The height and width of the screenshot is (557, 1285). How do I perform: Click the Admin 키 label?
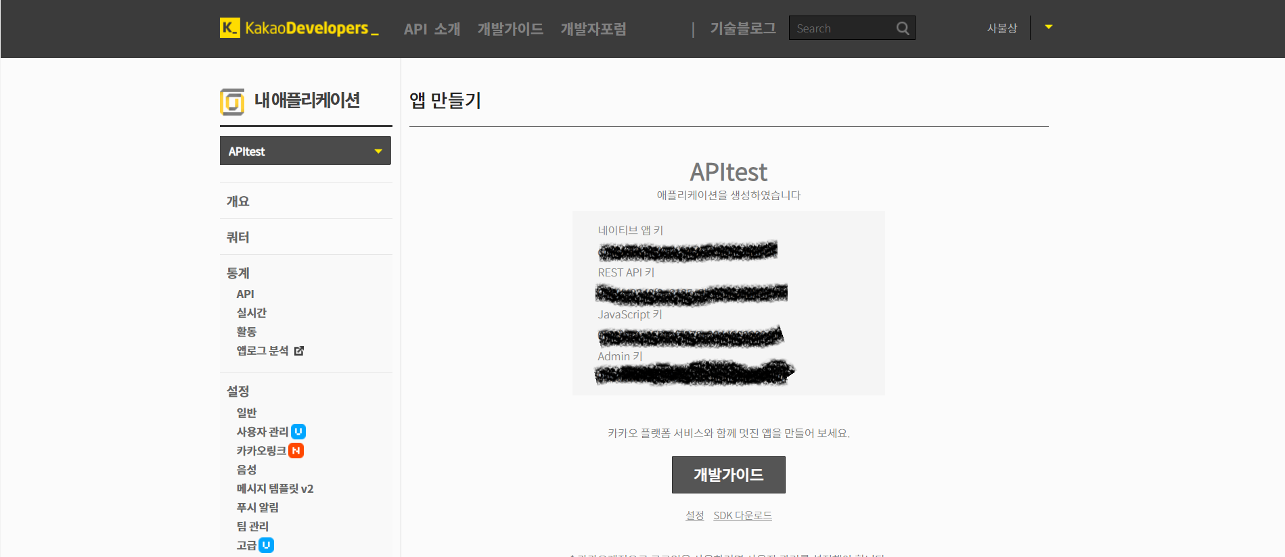coord(620,356)
